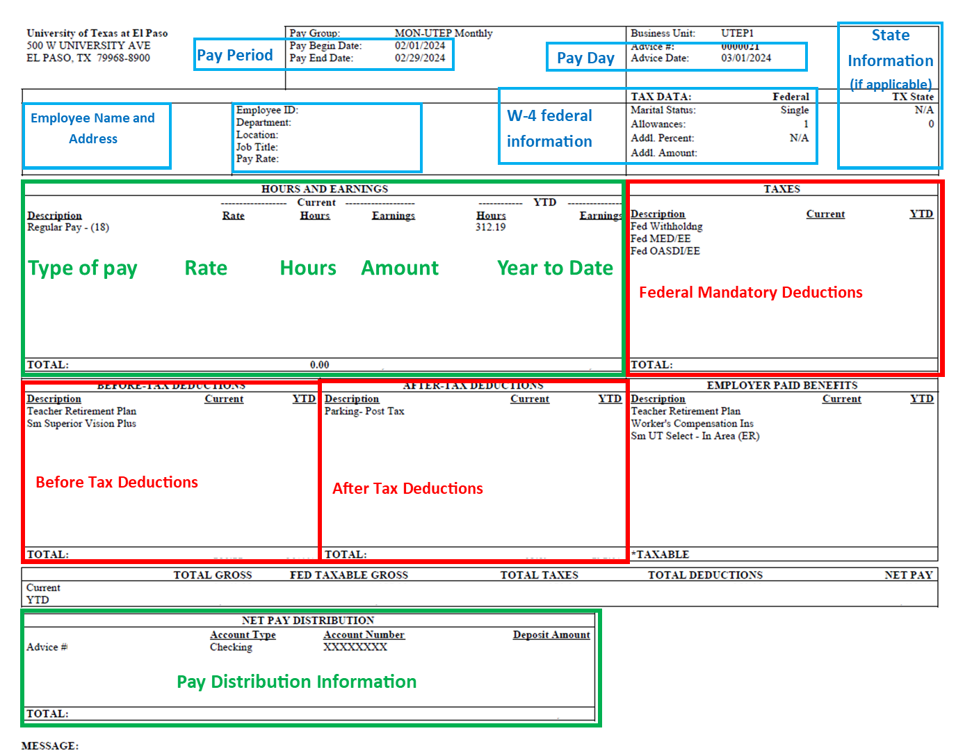Select the green Year to Date label

[x=555, y=268]
